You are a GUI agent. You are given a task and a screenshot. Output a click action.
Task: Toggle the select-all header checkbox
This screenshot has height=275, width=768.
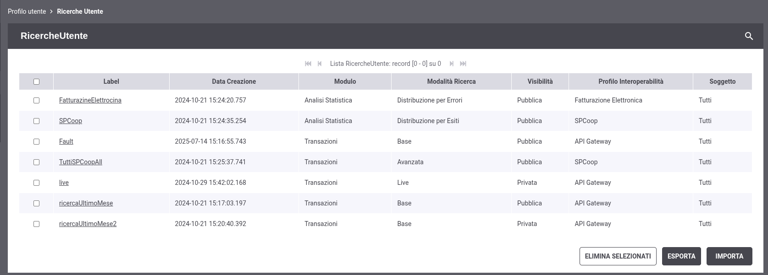point(36,81)
